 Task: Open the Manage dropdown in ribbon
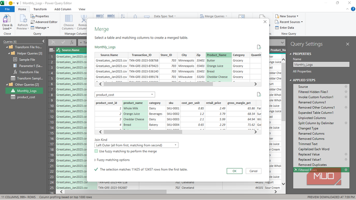pos(40,27)
